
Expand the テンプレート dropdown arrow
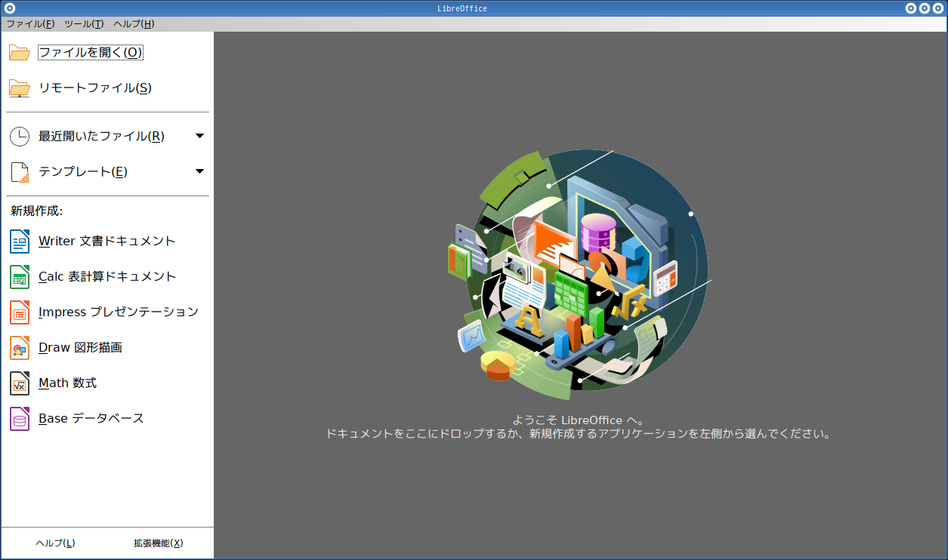click(199, 171)
